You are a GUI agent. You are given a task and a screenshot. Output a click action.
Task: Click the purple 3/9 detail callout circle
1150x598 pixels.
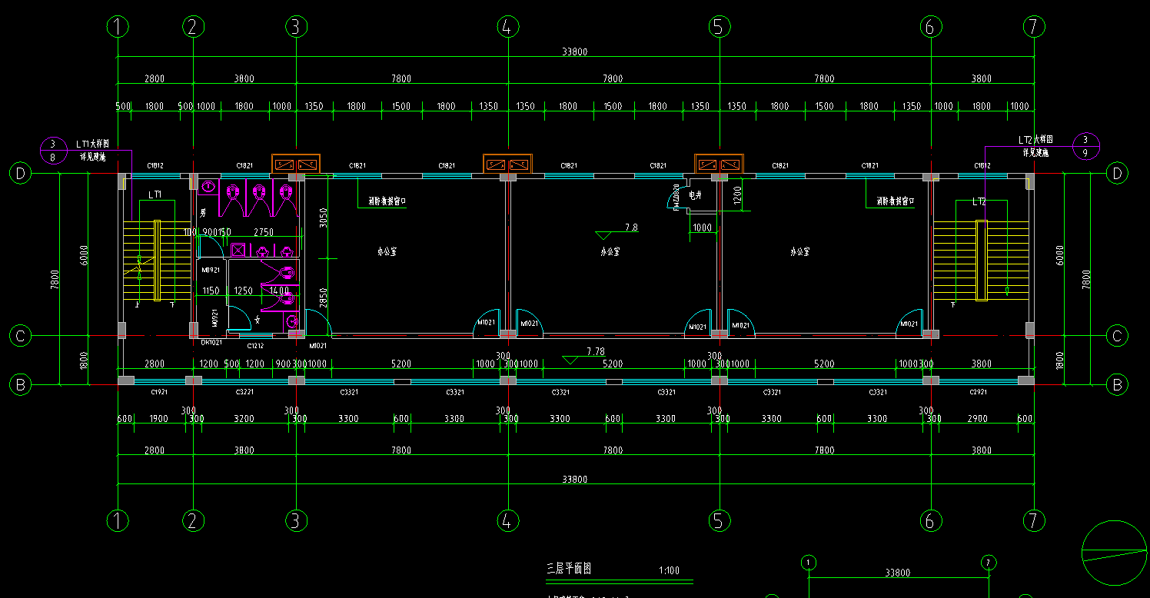1085,146
